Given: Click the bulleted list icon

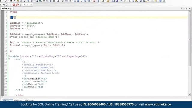Looking at the screenshot, I should (70, 1).
